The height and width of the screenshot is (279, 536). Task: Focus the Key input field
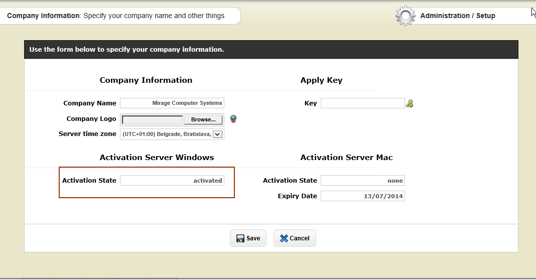362,103
